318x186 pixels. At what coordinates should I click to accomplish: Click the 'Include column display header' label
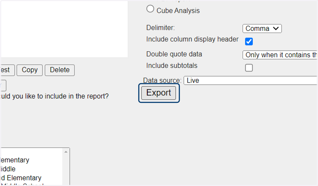click(192, 39)
